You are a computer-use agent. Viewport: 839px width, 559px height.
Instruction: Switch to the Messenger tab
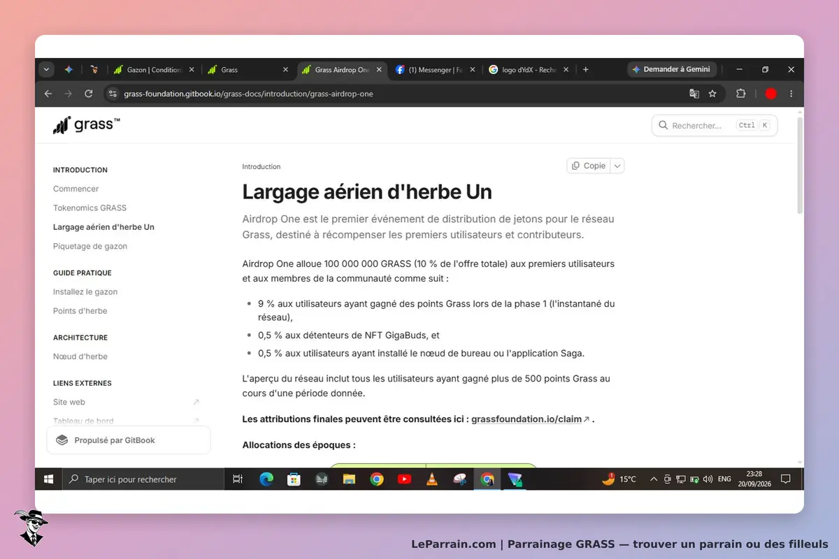[x=429, y=70]
